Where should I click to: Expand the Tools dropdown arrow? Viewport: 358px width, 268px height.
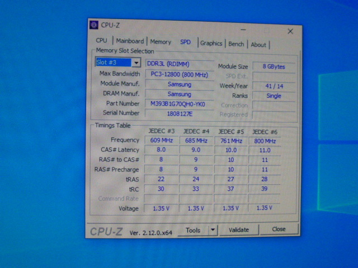[213, 230]
